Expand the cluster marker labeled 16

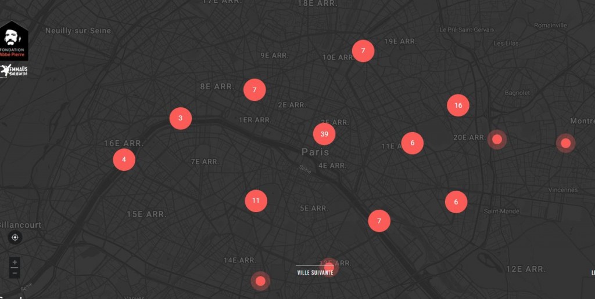pyautogui.click(x=458, y=105)
